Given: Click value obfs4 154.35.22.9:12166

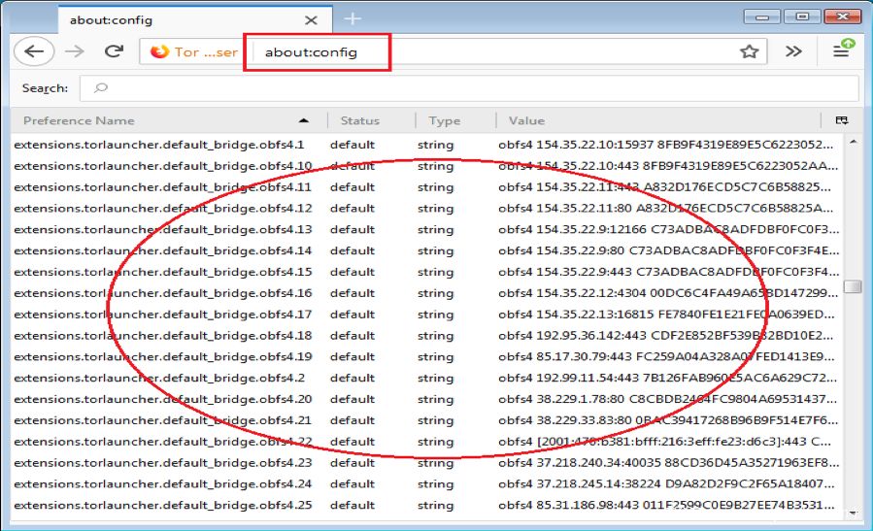Looking at the screenshot, I should pos(668,229).
